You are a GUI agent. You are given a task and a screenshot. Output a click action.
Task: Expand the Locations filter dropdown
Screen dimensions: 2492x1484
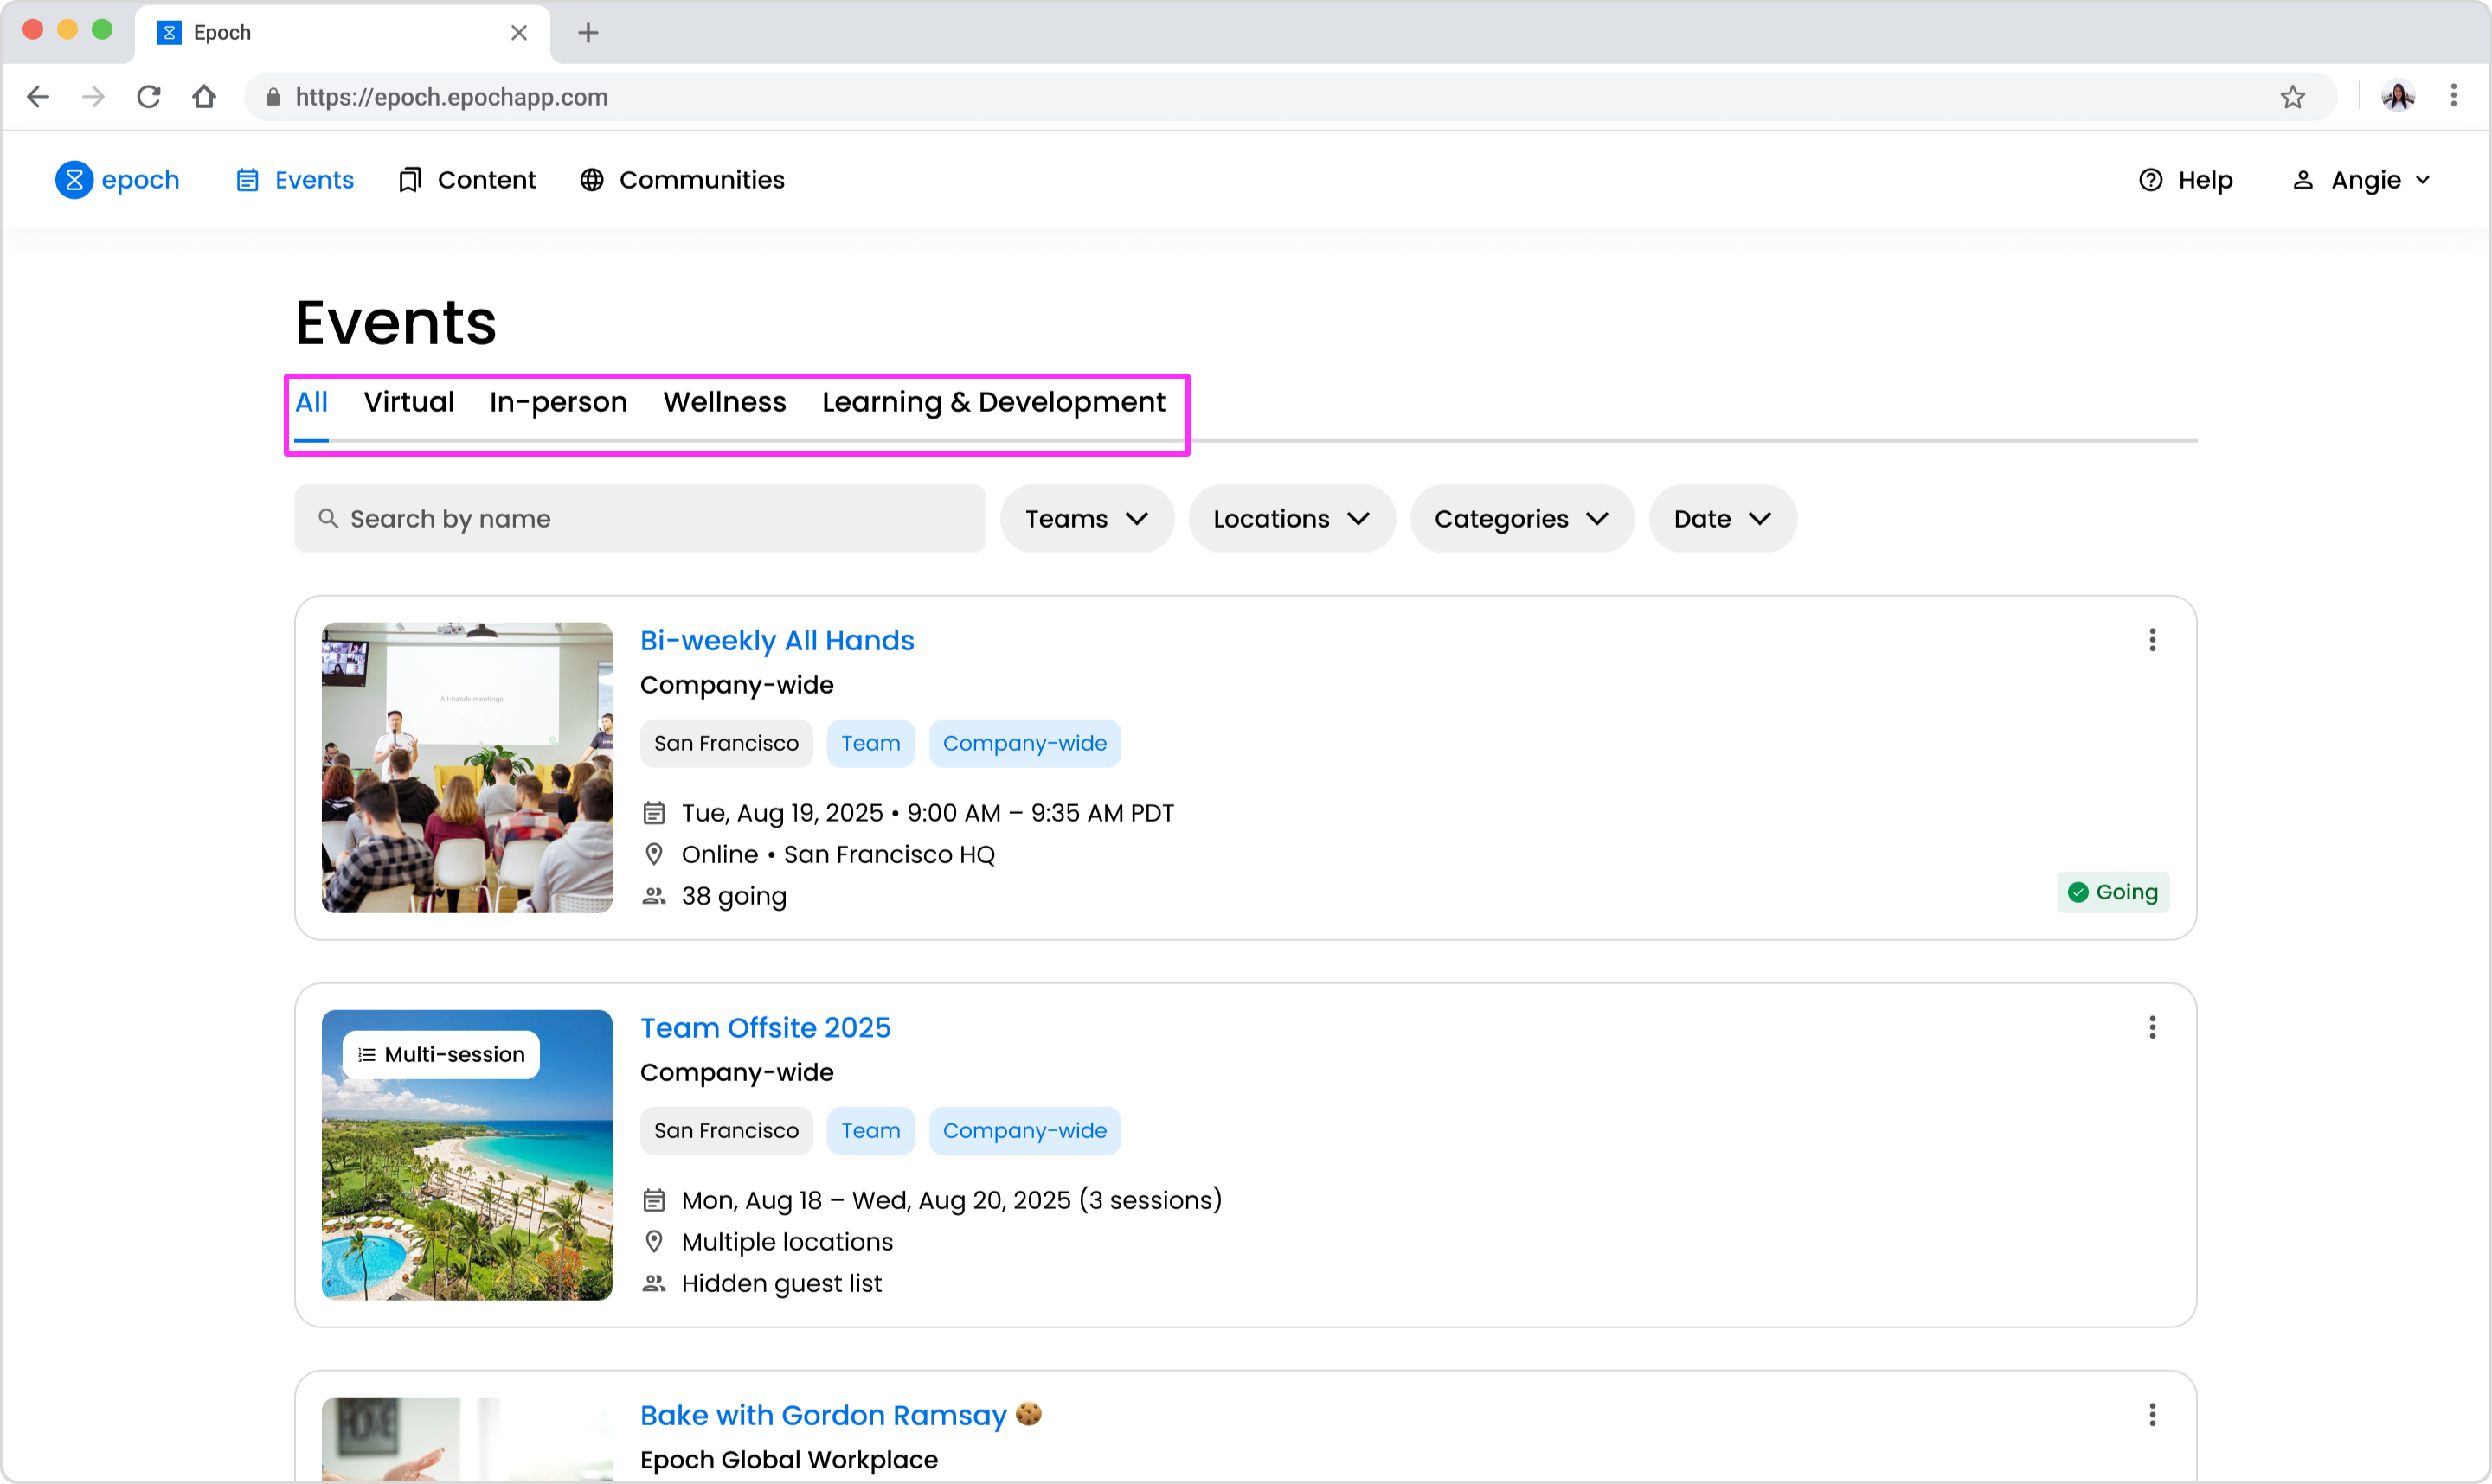[1292, 519]
